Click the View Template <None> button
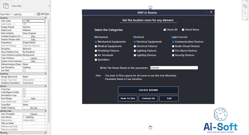The width and height of the screenshot is (249, 135). 34,114
